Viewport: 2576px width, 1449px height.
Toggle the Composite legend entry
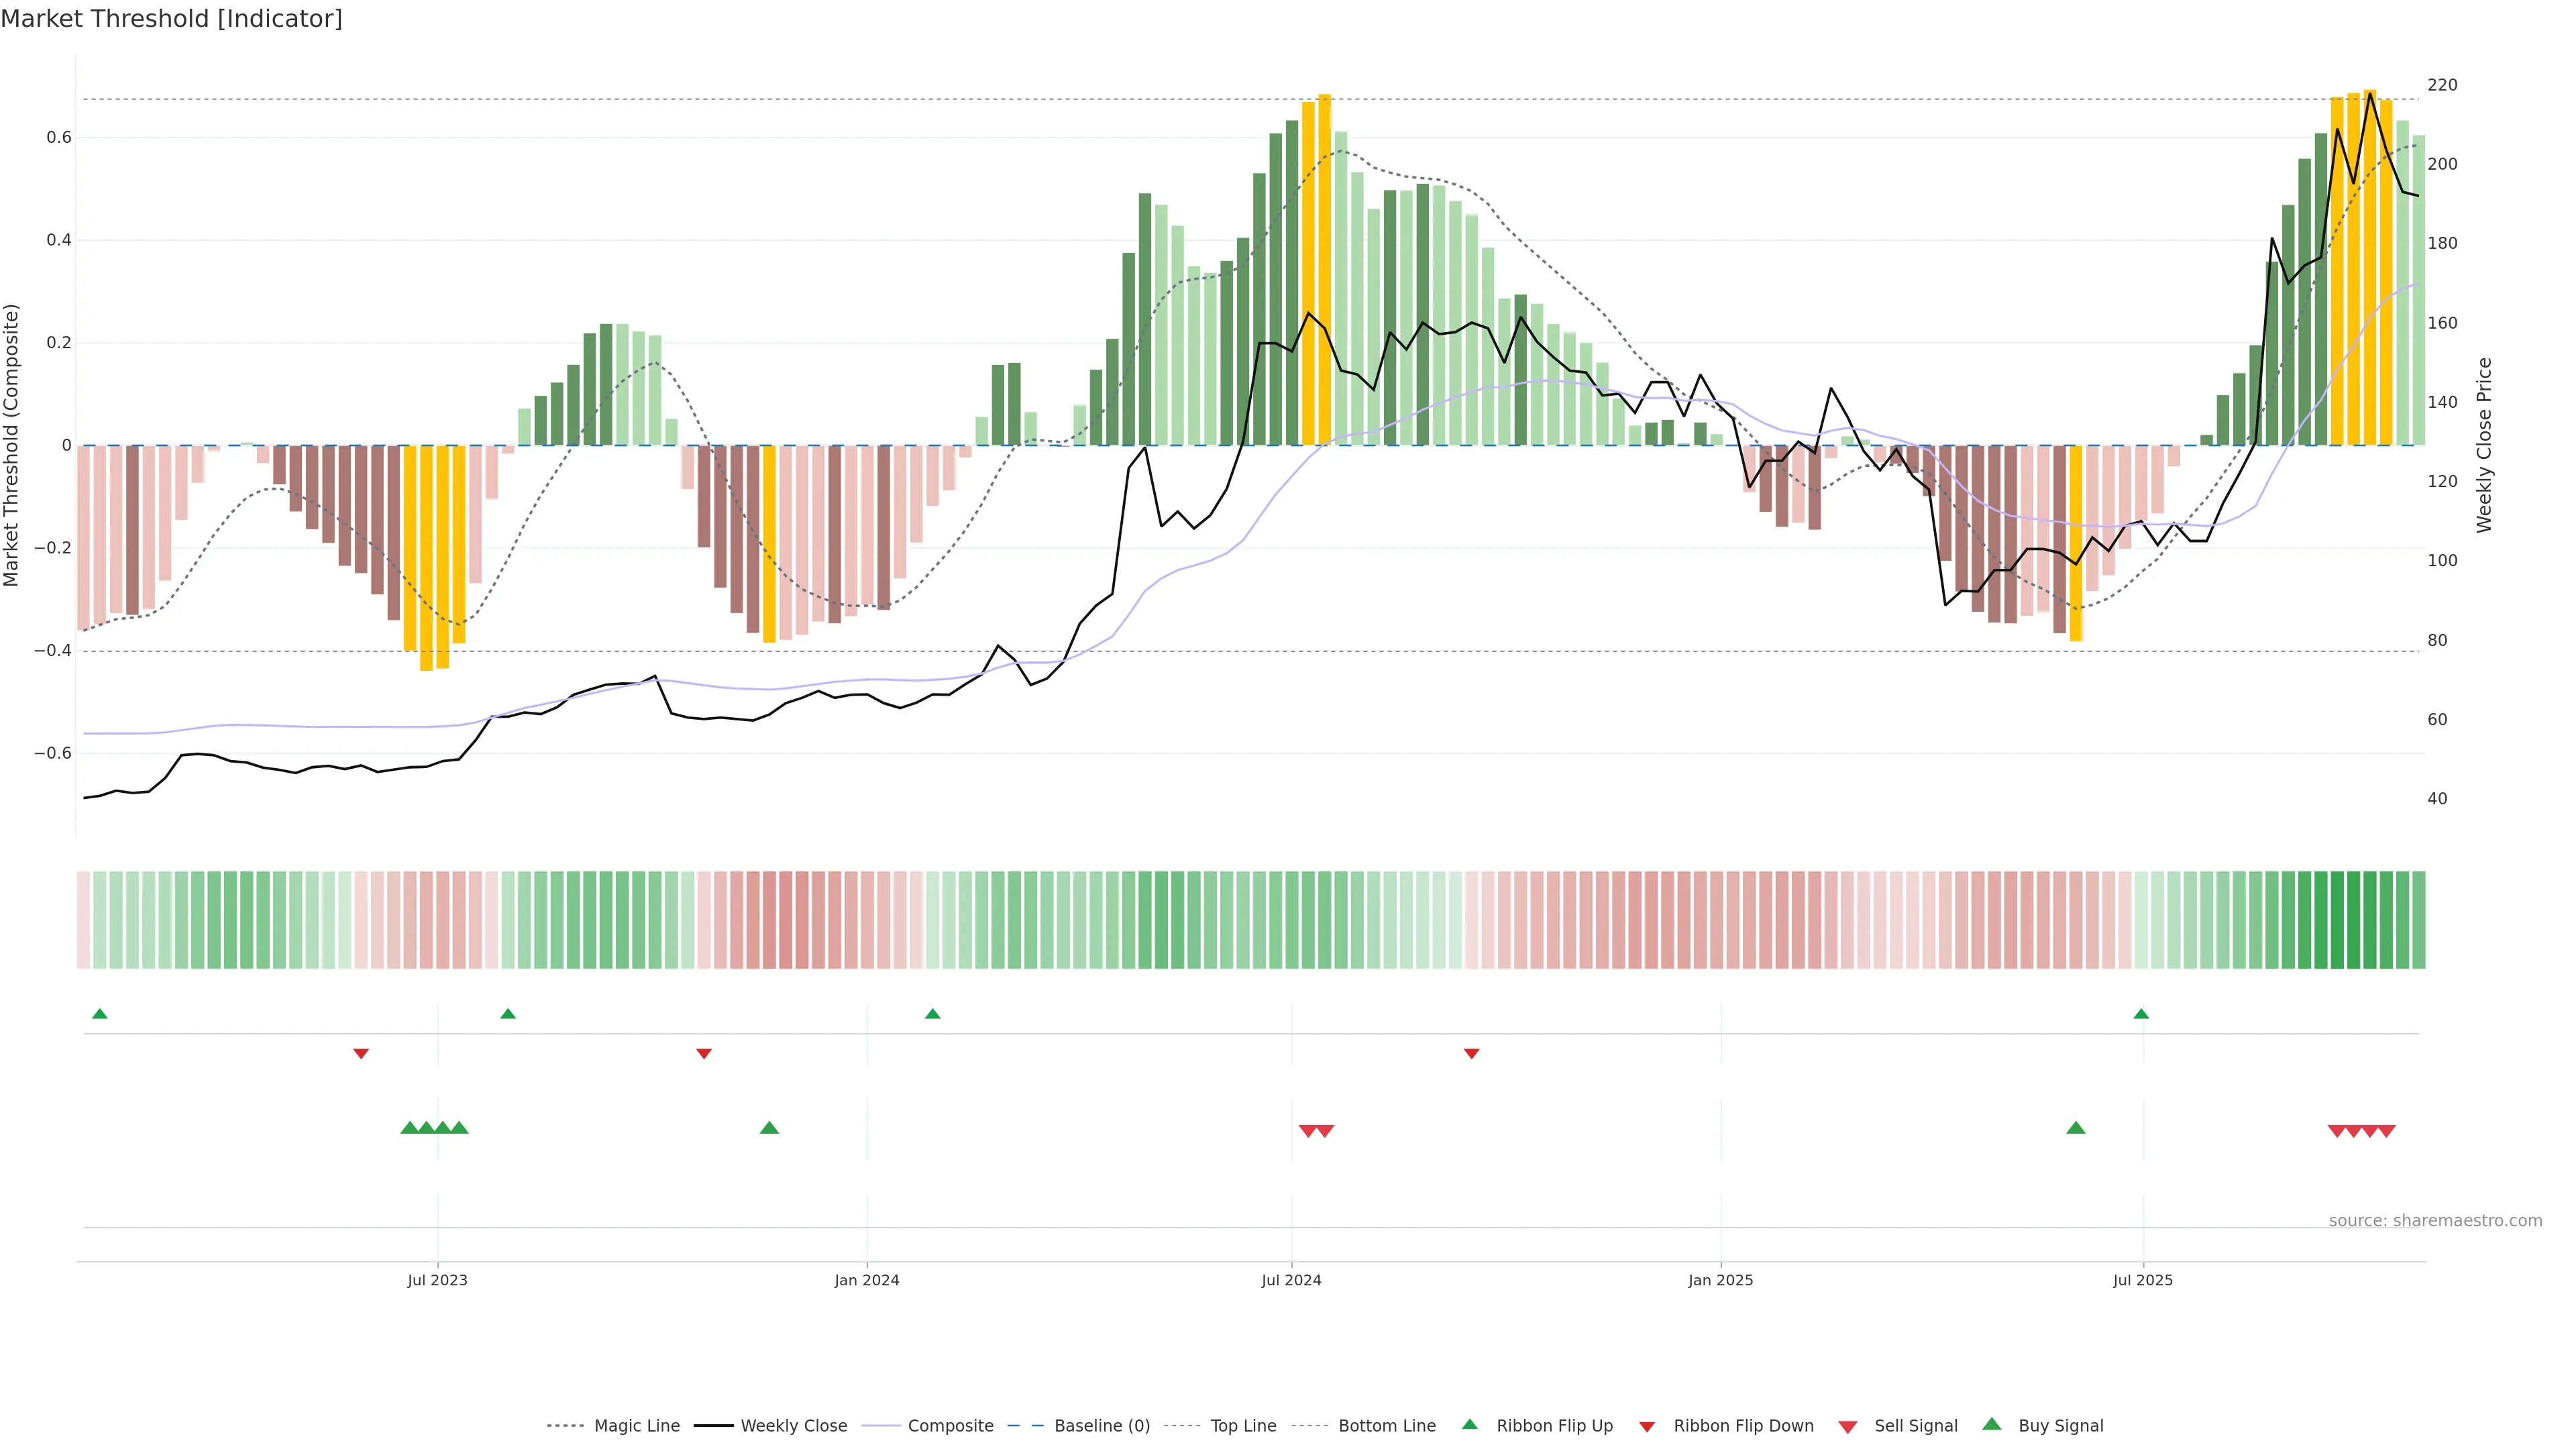[950, 1426]
